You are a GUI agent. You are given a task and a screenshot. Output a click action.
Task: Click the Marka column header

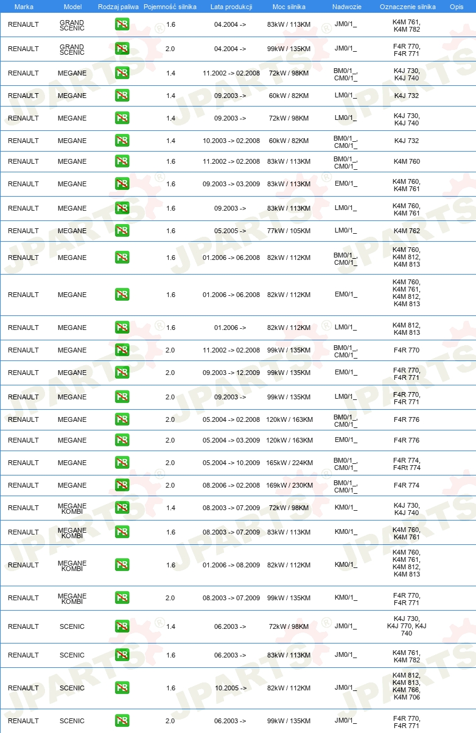pos(24,7)
